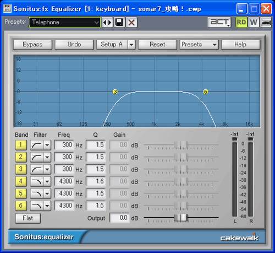Expand filter type dropdown for band 2
Image resolution: width=275 pixels, height=253 pixels.
pos(47,157)
